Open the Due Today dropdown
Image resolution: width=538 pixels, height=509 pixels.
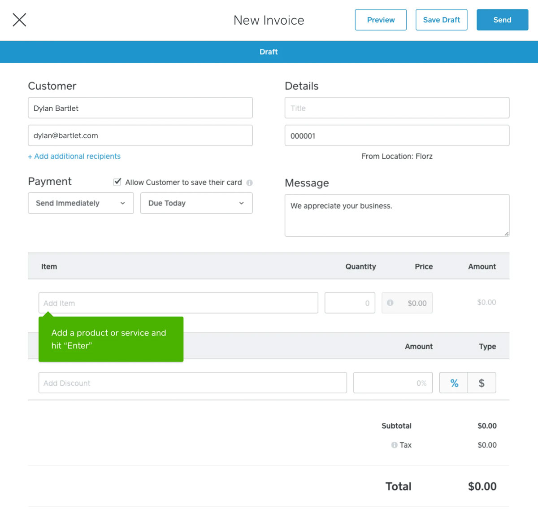196,203
